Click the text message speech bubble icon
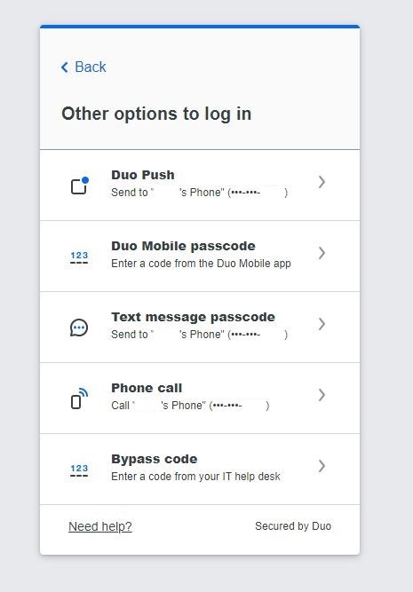Viewport: 413px width, 592px height. click(79, 328)
